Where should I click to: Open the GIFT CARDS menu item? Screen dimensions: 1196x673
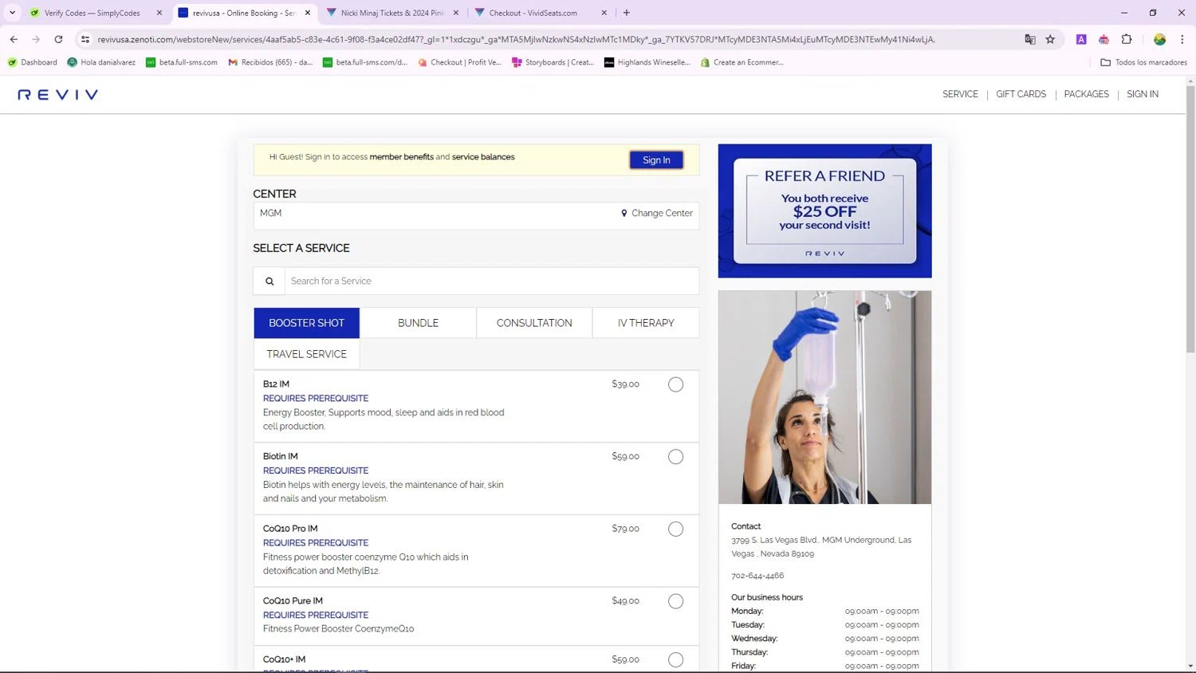(1021, 94)
